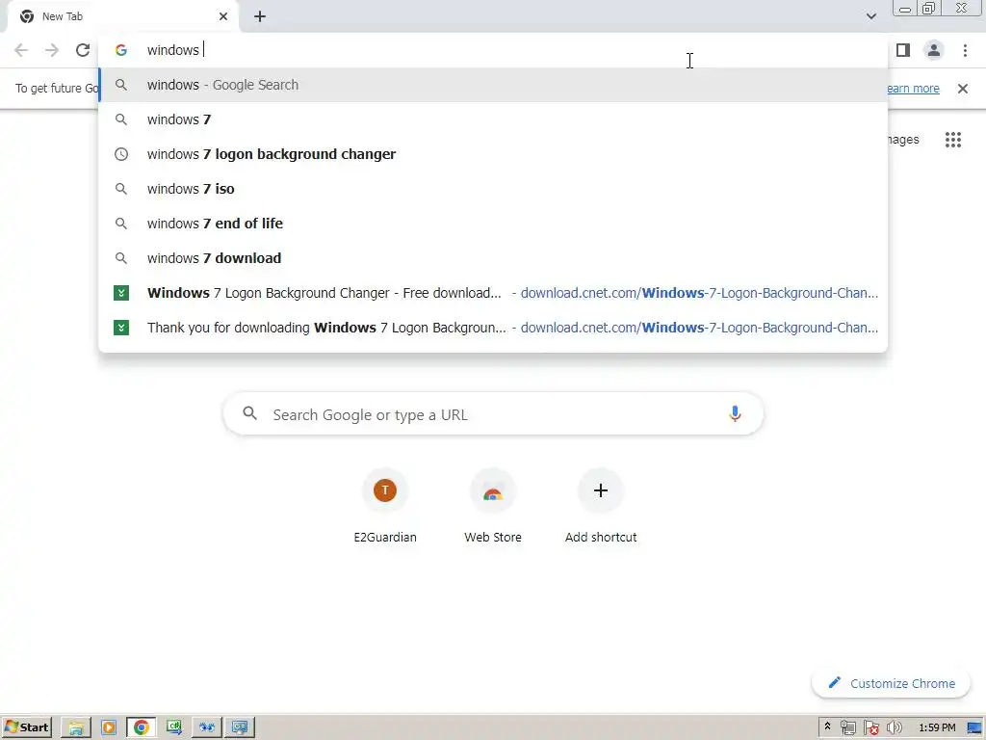Go back using the back arrow

(x=21, y=50)
